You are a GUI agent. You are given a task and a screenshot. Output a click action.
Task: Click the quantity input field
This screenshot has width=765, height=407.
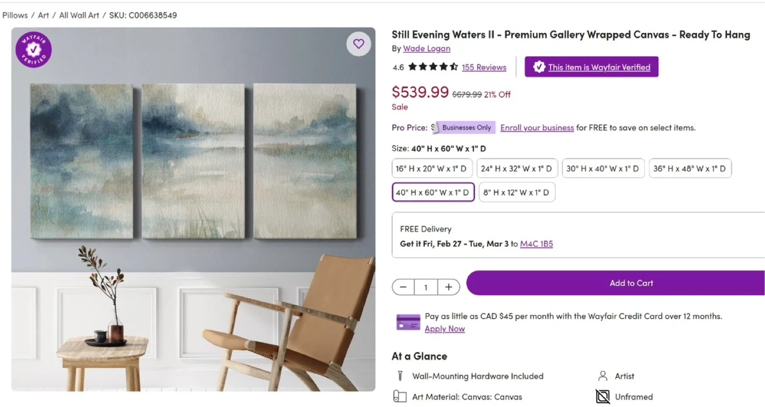pyautogui.click(x=426, y=287)
